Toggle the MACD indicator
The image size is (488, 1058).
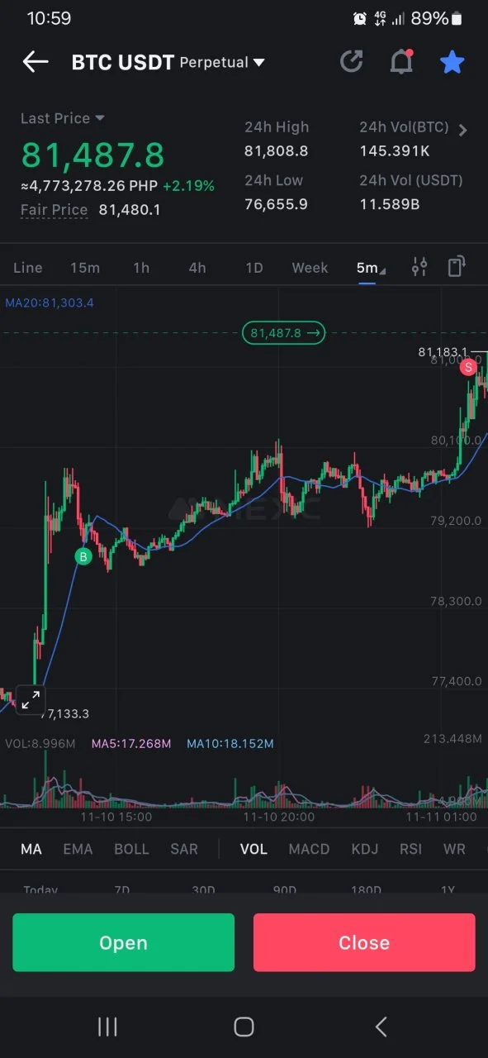(x=309, y=849)
